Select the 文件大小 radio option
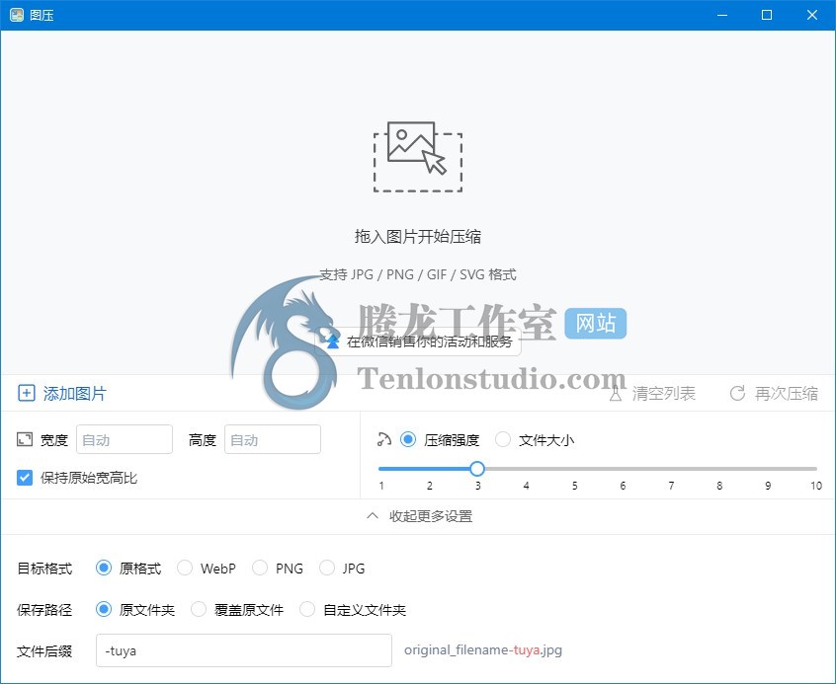 (503, 439)
